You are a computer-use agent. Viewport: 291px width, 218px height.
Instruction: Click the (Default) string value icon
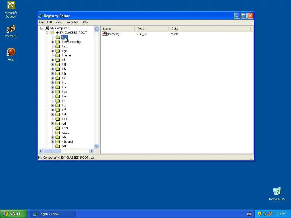(x=104, y=34)
